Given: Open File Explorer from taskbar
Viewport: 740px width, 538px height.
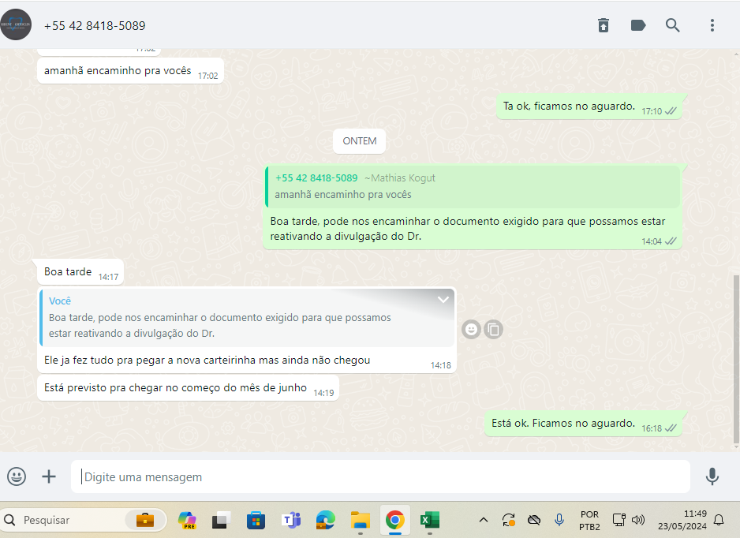Looking at the screenshot, I should (361, 520).
